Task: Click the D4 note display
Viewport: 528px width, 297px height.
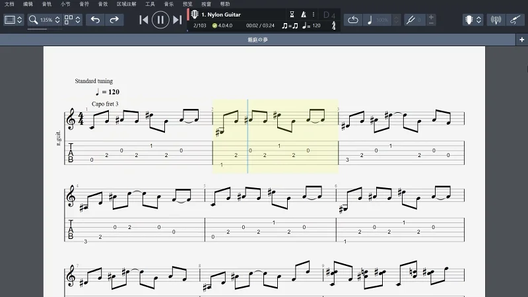Action: 329,15
